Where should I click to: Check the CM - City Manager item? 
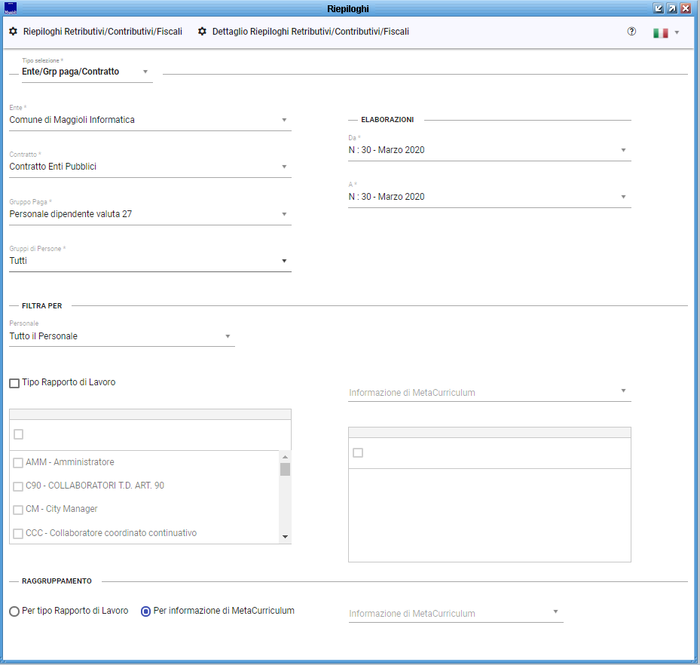[18, 510]
